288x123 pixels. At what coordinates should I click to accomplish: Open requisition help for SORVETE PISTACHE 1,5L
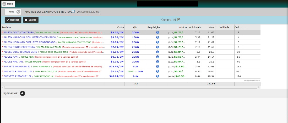click(157, 71)
